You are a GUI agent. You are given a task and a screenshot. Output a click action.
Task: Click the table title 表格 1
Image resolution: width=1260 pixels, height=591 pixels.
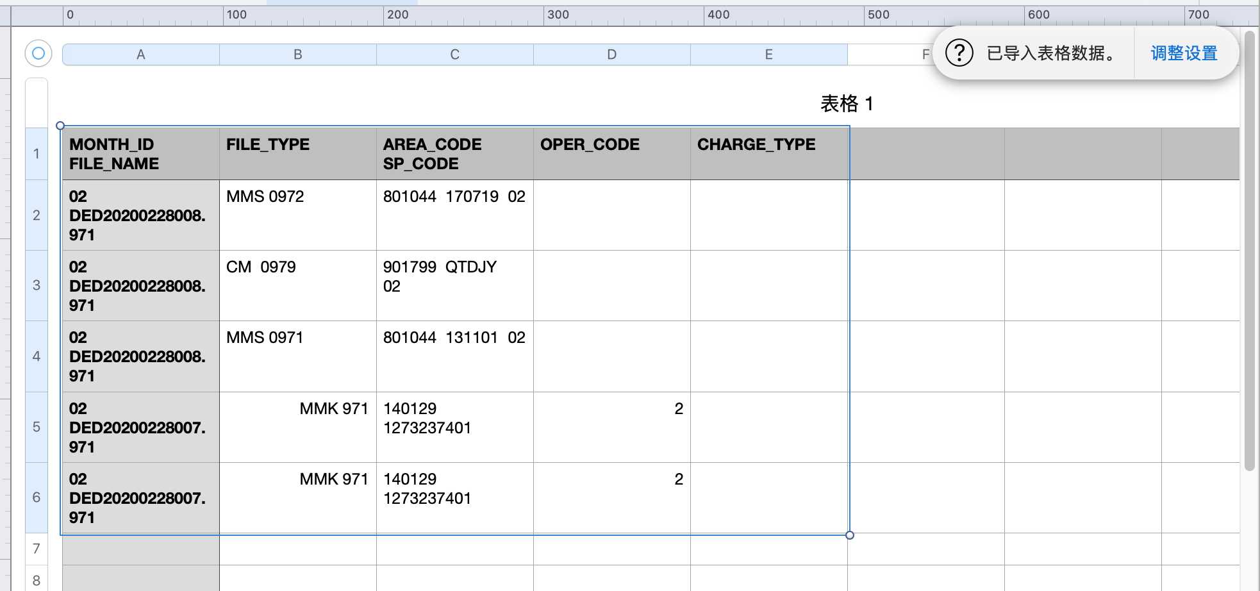(x=847, y=103)
